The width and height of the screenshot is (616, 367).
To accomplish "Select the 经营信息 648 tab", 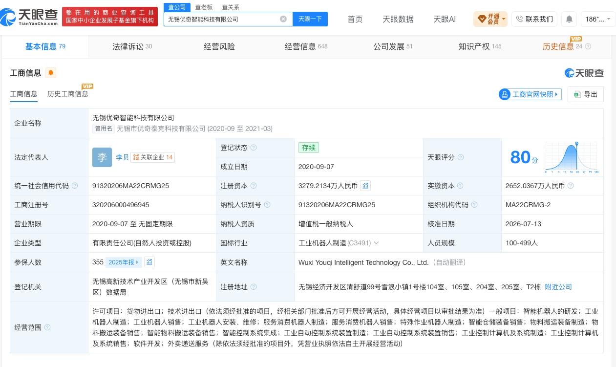I will click(306, 46).
